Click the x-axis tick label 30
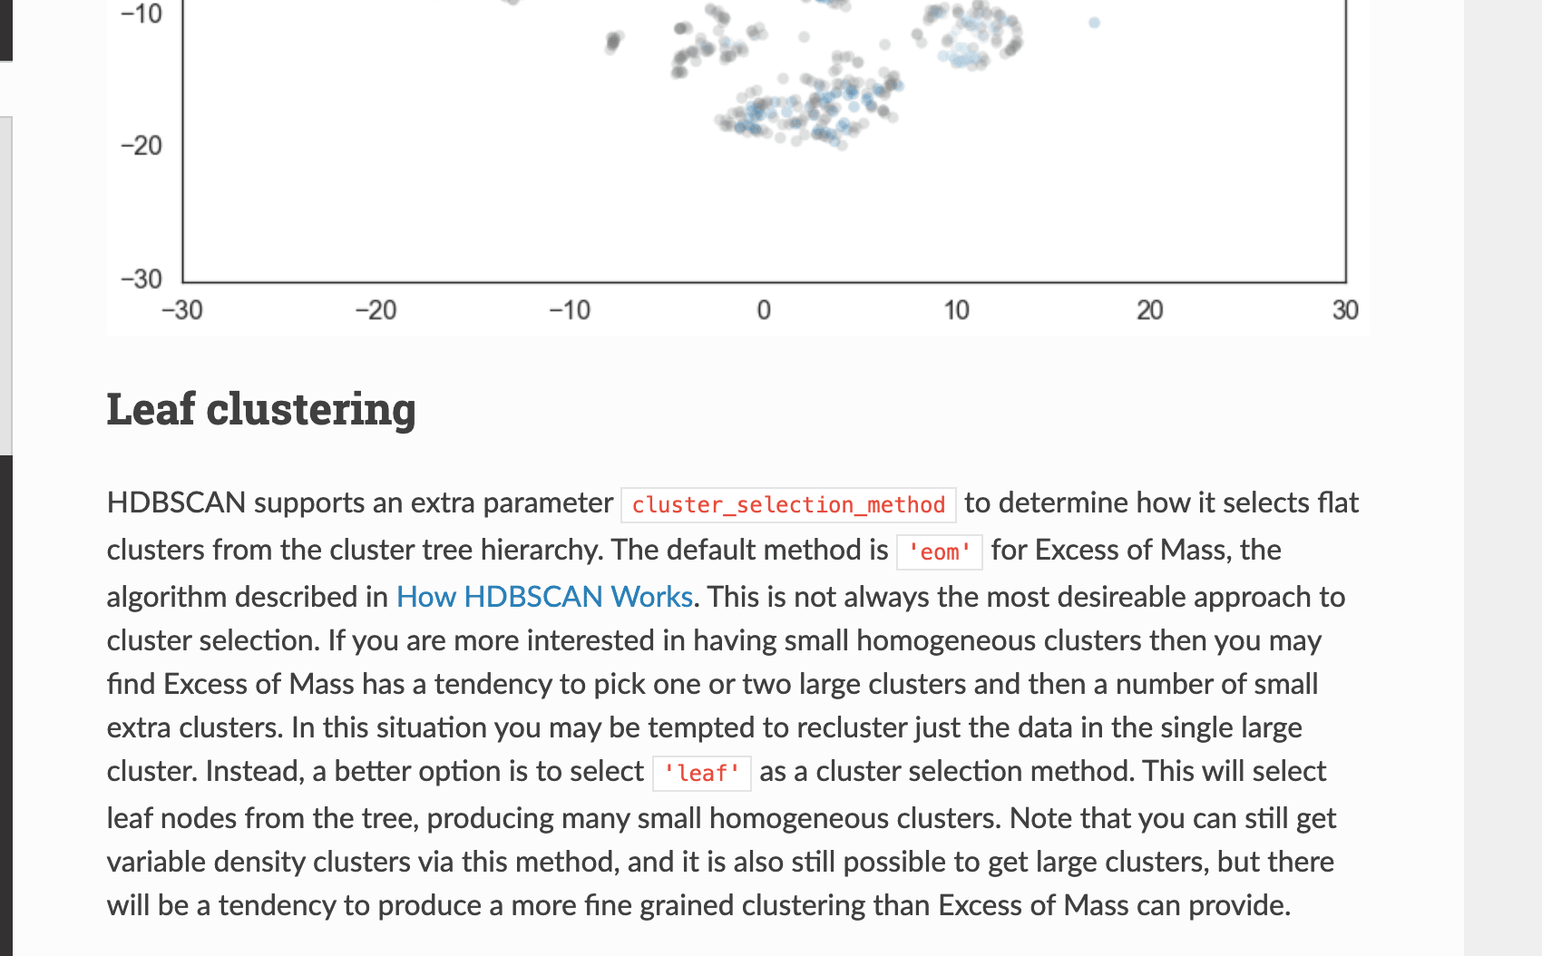The height and width of the screenshot is (956, 1542). tap(1344, 311)
